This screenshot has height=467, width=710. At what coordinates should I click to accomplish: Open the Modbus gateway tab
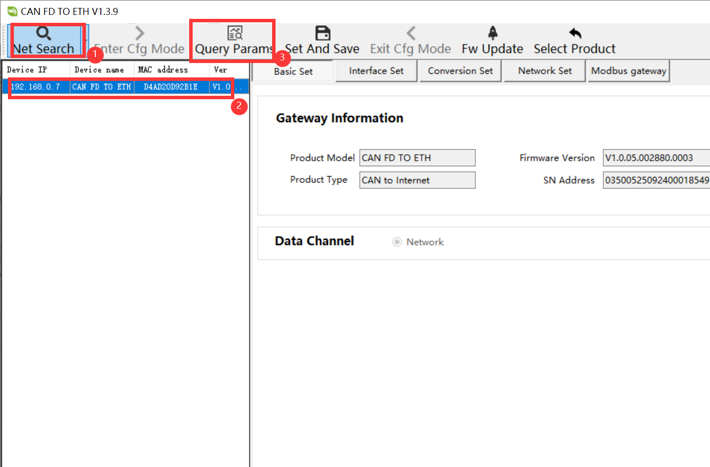[x=628, y=71]
